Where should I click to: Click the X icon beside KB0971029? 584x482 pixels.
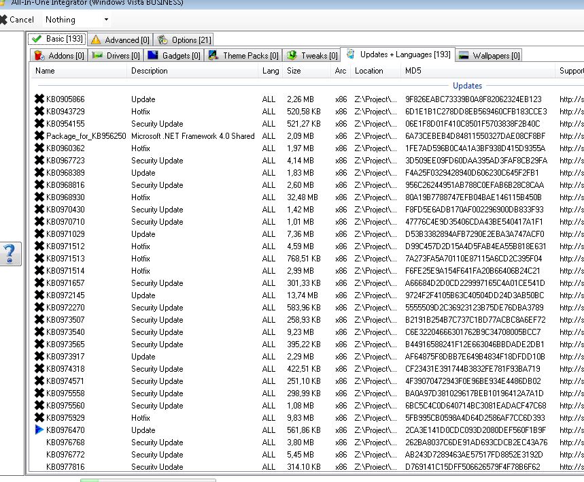(x=39, y=234)
